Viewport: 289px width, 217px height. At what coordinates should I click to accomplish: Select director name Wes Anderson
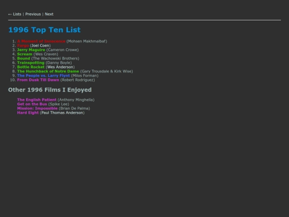click(x=60, y=67)
